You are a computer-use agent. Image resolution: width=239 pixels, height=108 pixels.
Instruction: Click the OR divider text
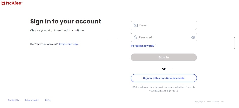pyautogui.click(x=164, y=69)
